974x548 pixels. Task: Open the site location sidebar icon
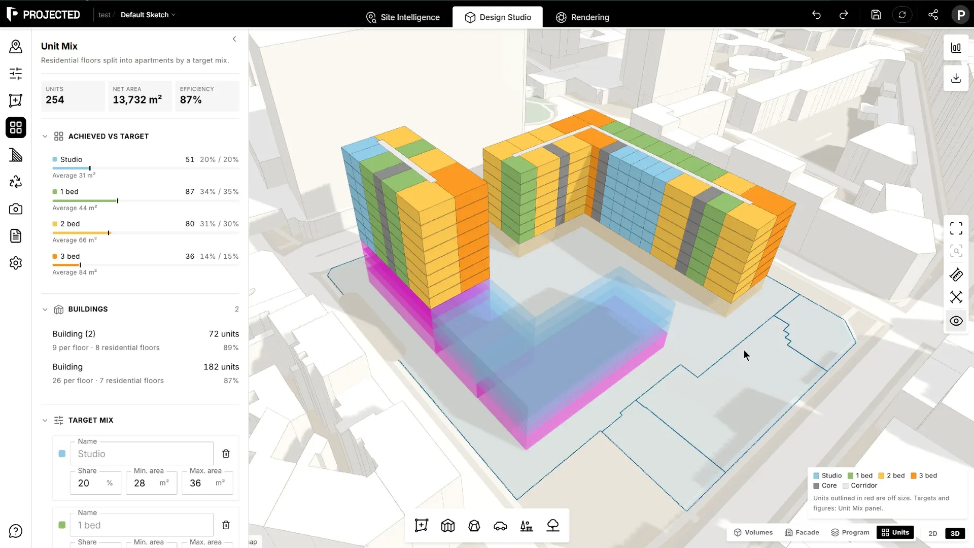click(x=16, y=47)
